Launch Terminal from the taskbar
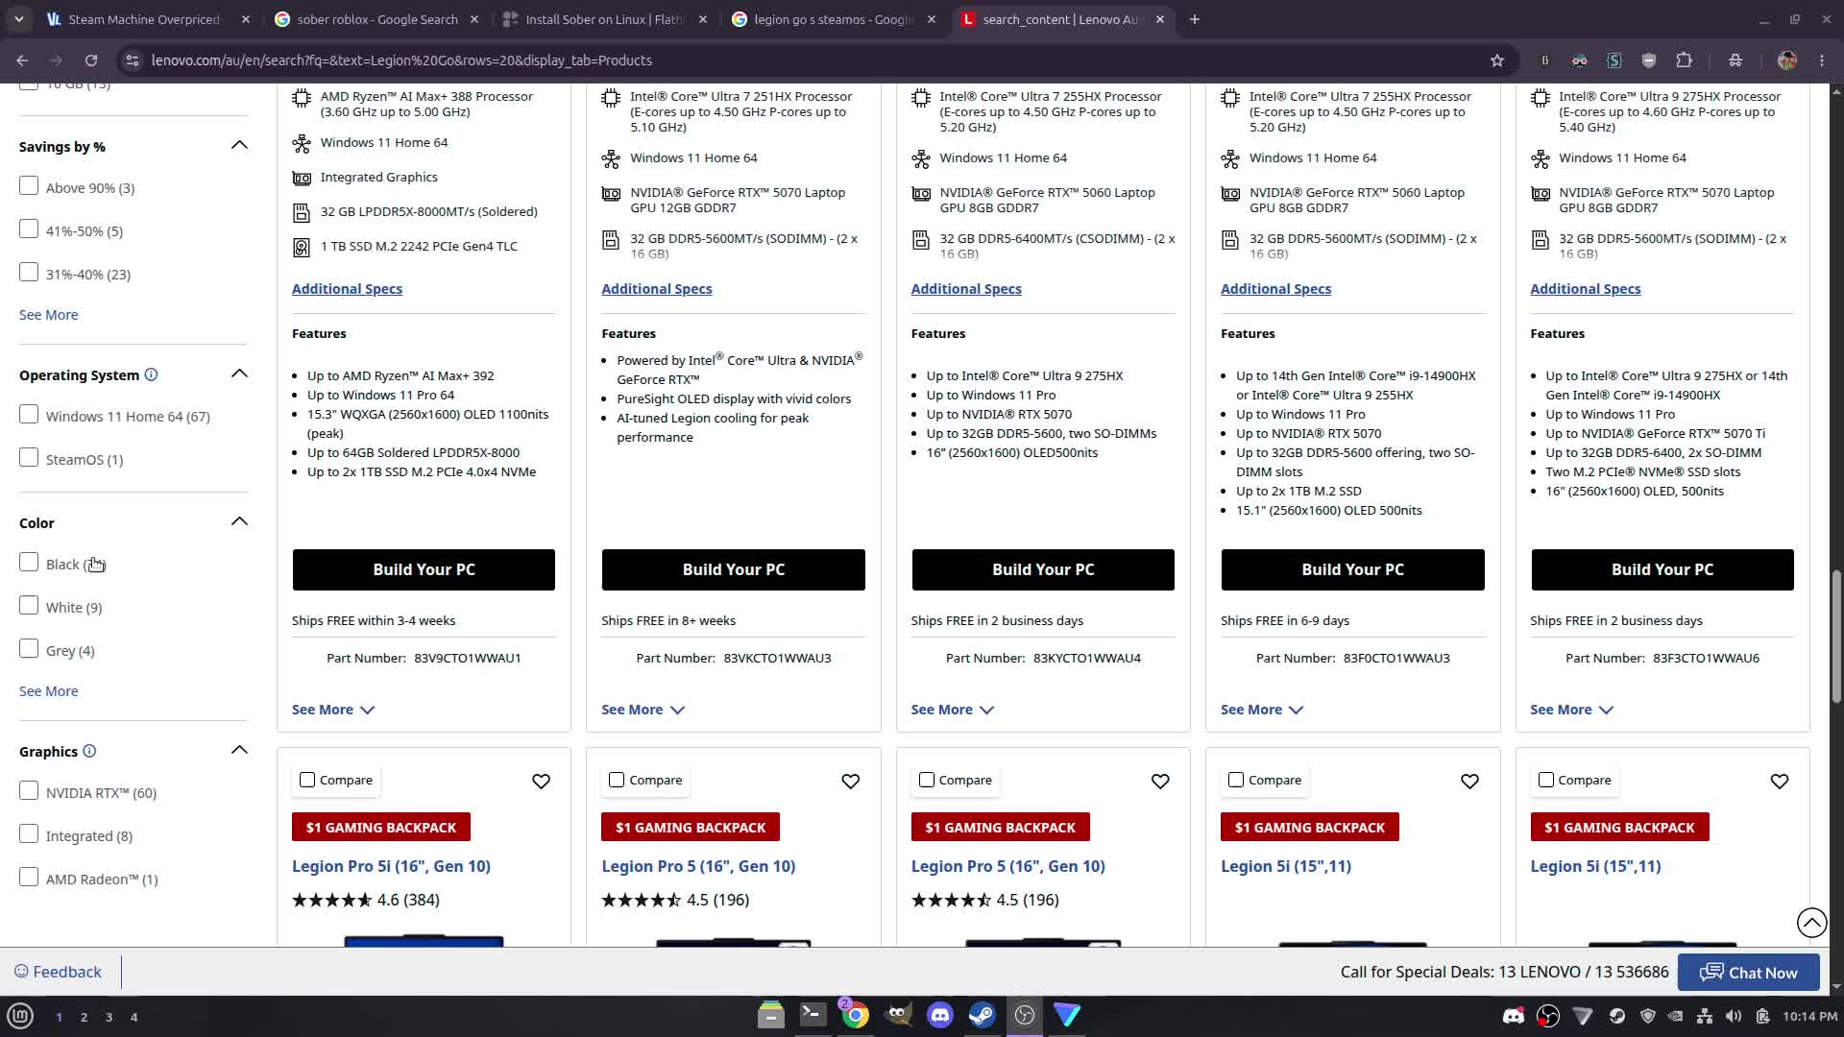The height and width of the screenshot is (1037, 1844). click(x=813, y=1016)
